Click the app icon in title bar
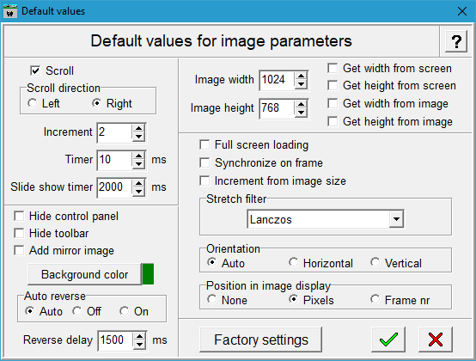Viewport: 476px width, 361px height. coord(10,11)
